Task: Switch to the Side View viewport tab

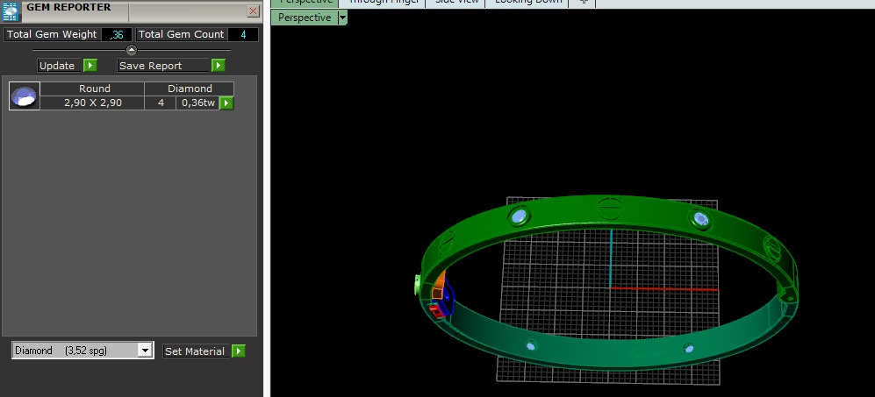Action: (x=456, y=3)
